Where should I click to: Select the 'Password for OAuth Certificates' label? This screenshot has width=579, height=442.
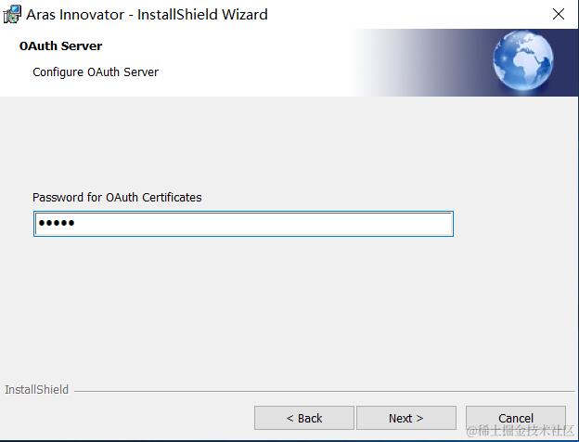click(117, 198)
